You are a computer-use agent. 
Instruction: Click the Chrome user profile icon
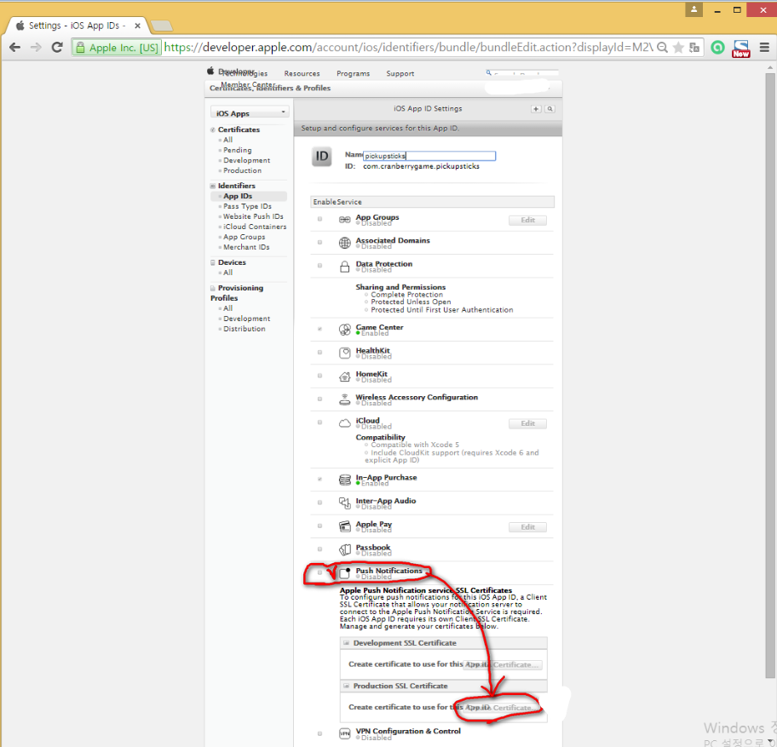click(694, 9)
